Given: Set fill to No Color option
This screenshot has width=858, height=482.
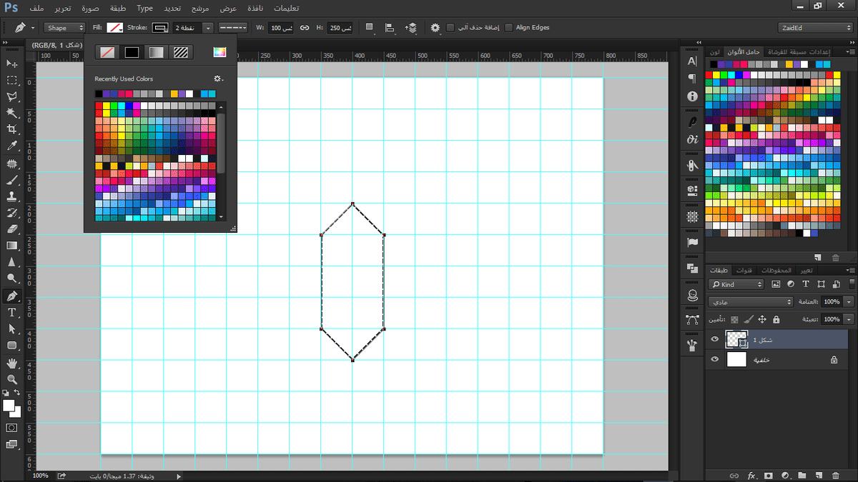Looking at the screenshot, I should [x=107, y=52].
